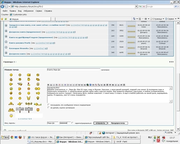Click the print icon in command bar
Screen dimensions: 180x144
click(146, 19)
